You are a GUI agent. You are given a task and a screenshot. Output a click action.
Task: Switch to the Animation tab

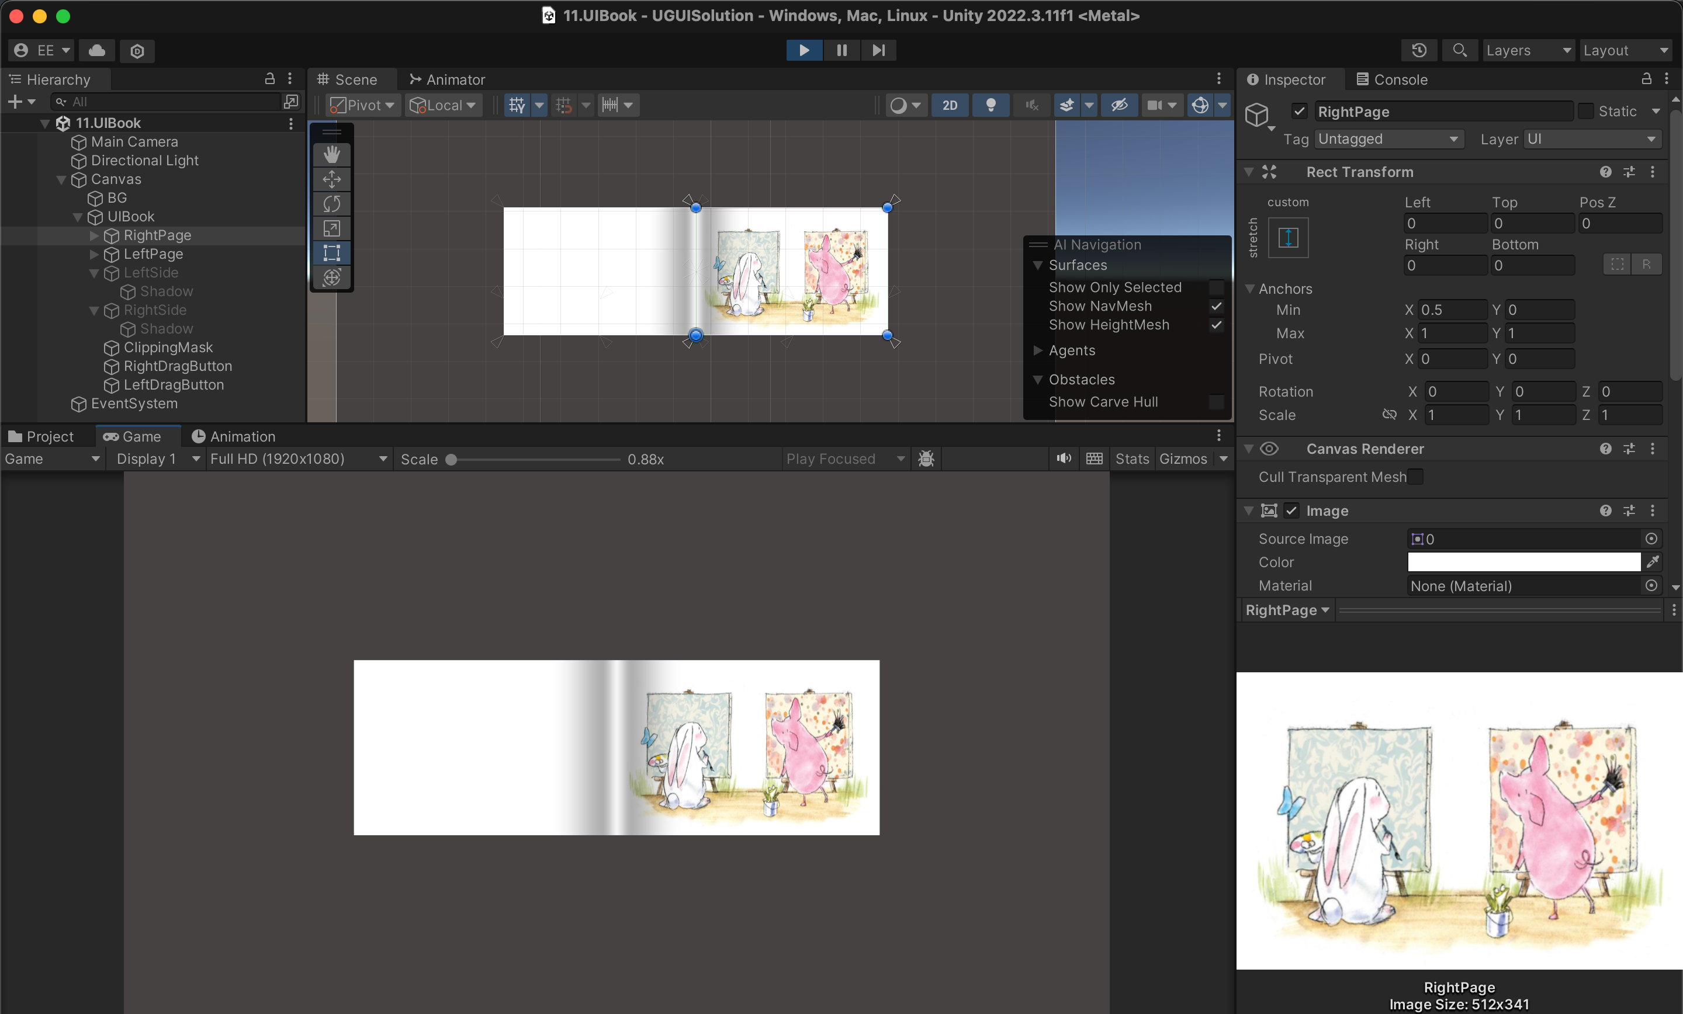[x=234, y=436]
